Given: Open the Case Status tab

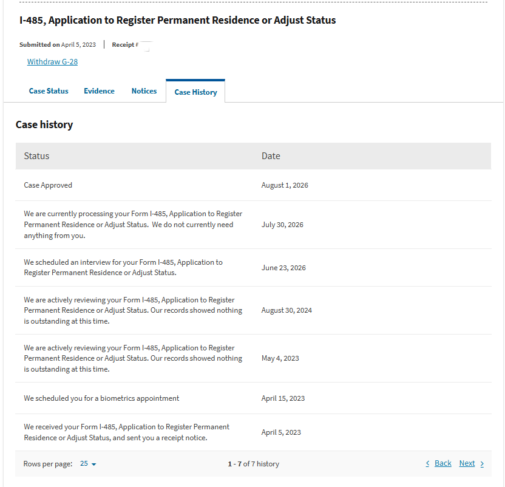Looking at the screenshot, I should click(x=49, y=91).
